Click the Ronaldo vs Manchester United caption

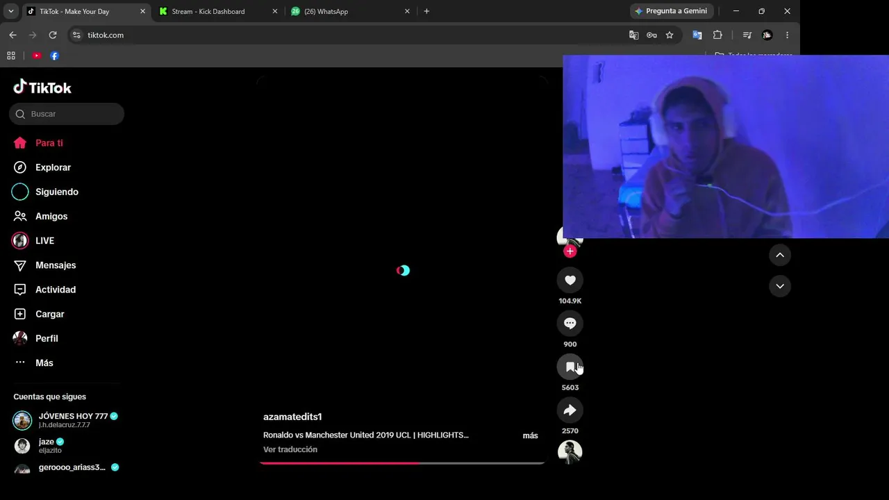(366, 435)
